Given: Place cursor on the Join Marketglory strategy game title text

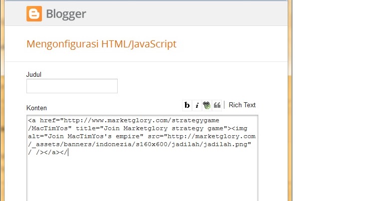Looking at the screenshot, I should coord(164,129).
